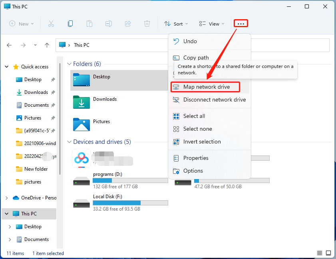
Task: Click the Delete trash can icon
Action: pos(147,24)
